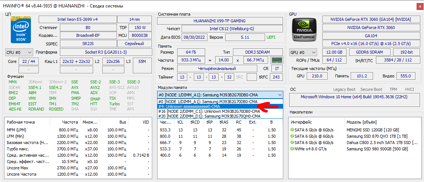
Task: Click the 14 nm process field
Action: coord(135,19)
